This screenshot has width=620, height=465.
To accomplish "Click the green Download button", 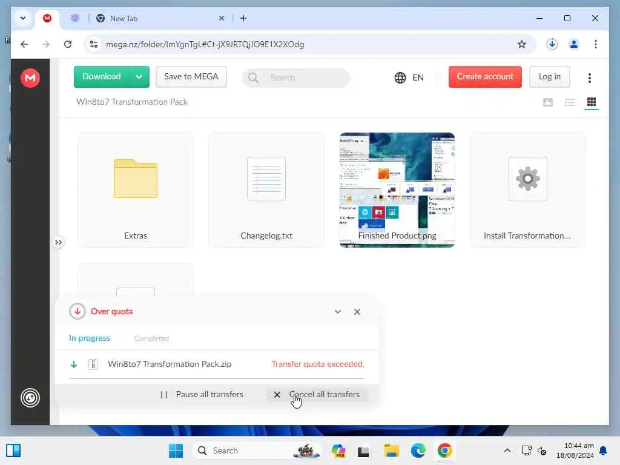I will point(101,77).
